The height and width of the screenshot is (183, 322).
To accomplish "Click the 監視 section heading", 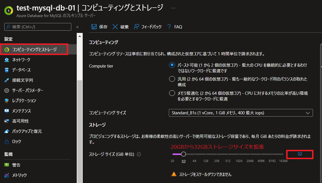I will (x=9, y=154).
